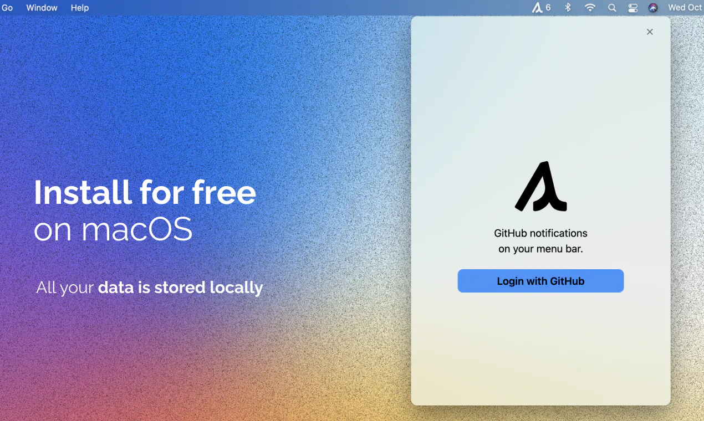Open the Gitify icon in menu bar
Viewport: 704px width, 421px height.
(x=537, y=8)
